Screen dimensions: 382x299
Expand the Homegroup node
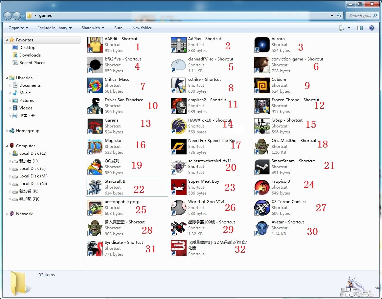point(7,131)
